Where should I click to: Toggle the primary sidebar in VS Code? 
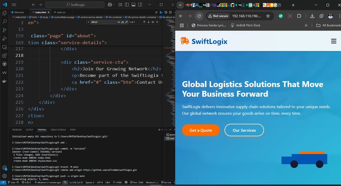tap(127, 5)
